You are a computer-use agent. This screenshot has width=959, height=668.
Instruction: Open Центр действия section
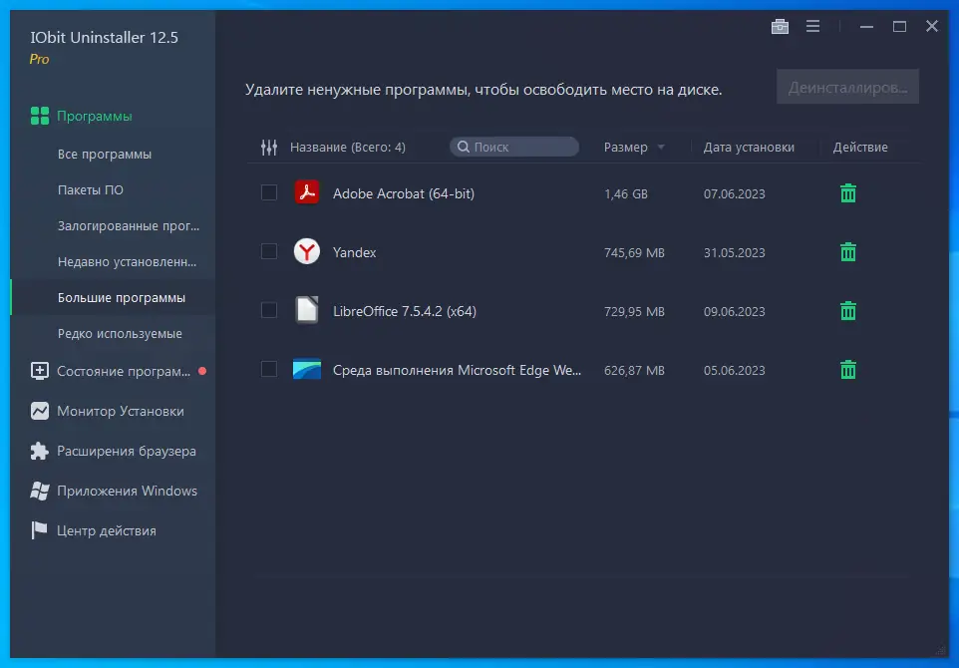coord(107,530)
